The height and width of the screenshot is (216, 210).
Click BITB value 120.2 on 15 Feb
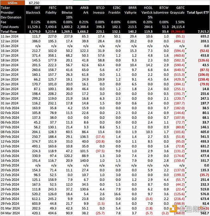point(68,156)
